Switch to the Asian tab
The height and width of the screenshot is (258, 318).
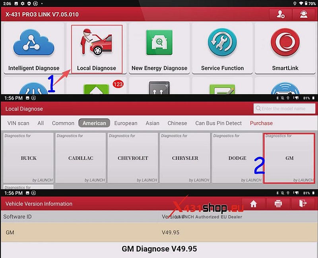[152, 123]
